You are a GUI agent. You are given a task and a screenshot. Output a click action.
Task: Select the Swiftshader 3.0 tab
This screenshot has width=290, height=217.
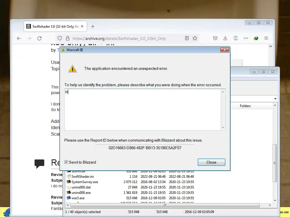(55, 26)
